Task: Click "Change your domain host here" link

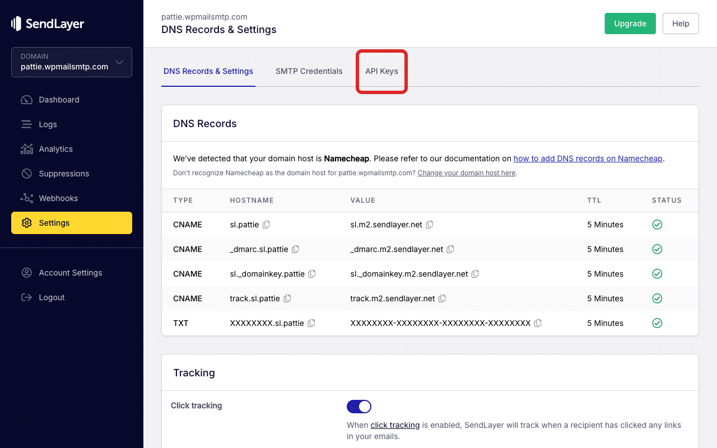Action: pos(467,173)
